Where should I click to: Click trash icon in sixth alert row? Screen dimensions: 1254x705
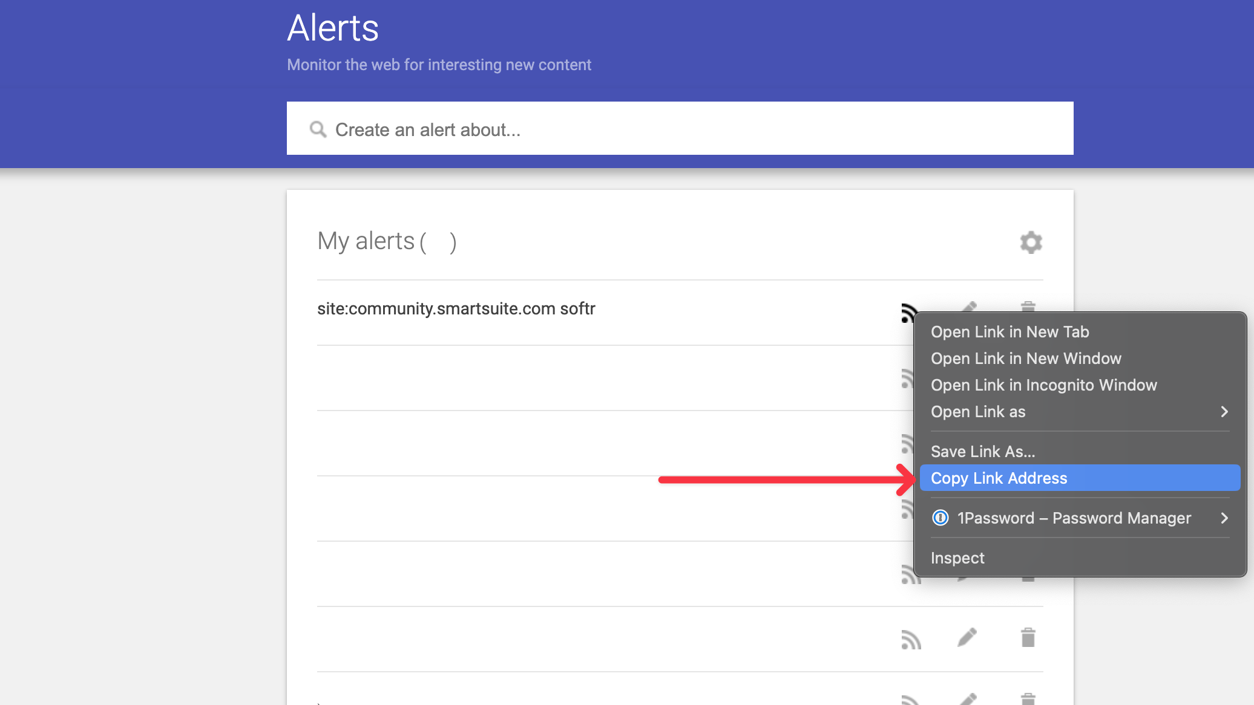(x=1028, y=637)
